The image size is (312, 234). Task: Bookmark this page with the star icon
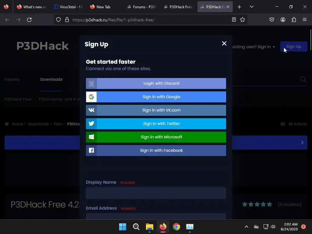242,19
